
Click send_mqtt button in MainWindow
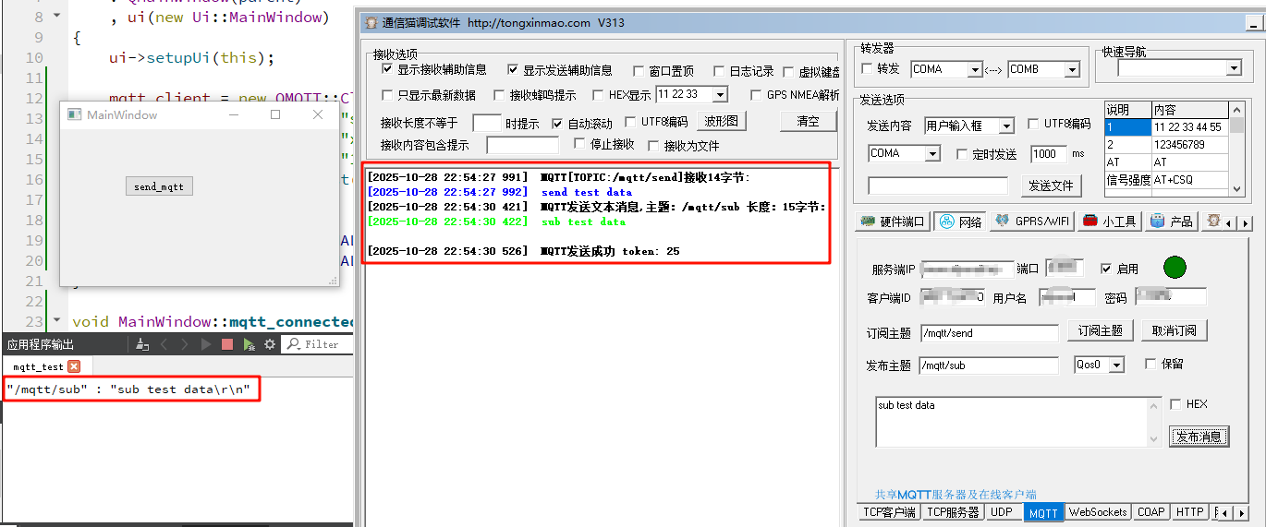pos(159,186)
